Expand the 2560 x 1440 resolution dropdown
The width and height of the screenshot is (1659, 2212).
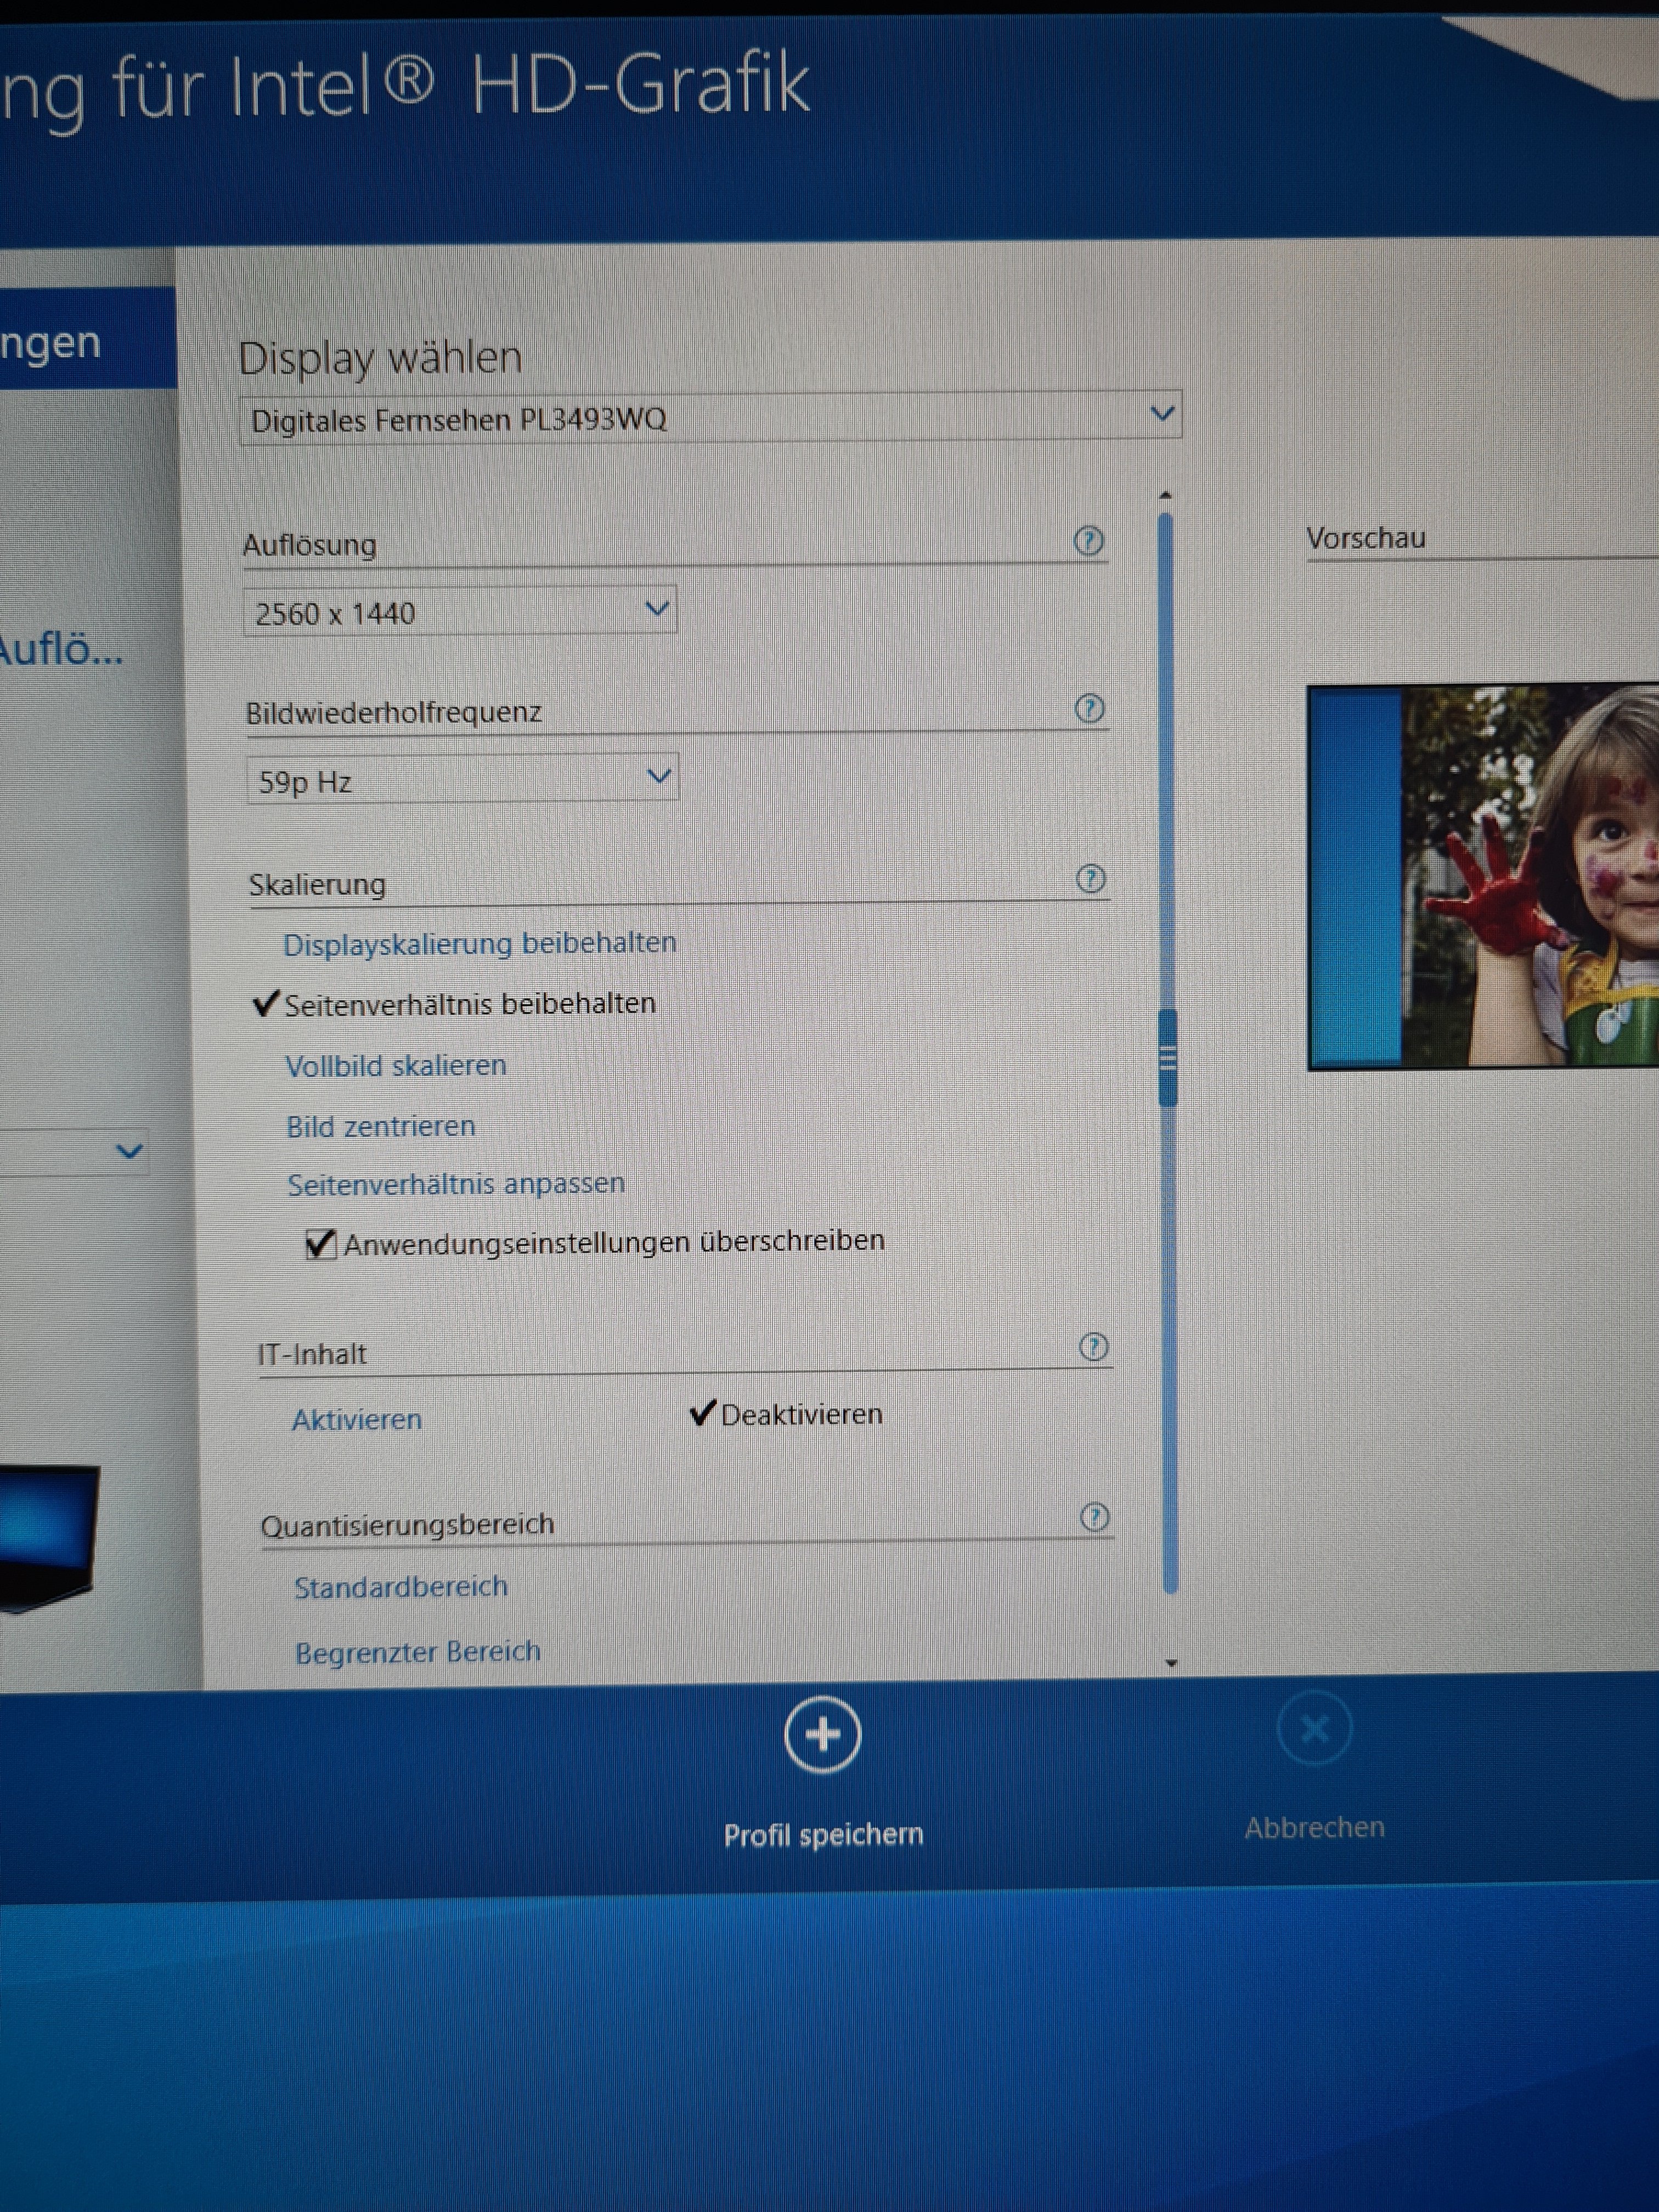pyautogui.click(x=460, y=611)
